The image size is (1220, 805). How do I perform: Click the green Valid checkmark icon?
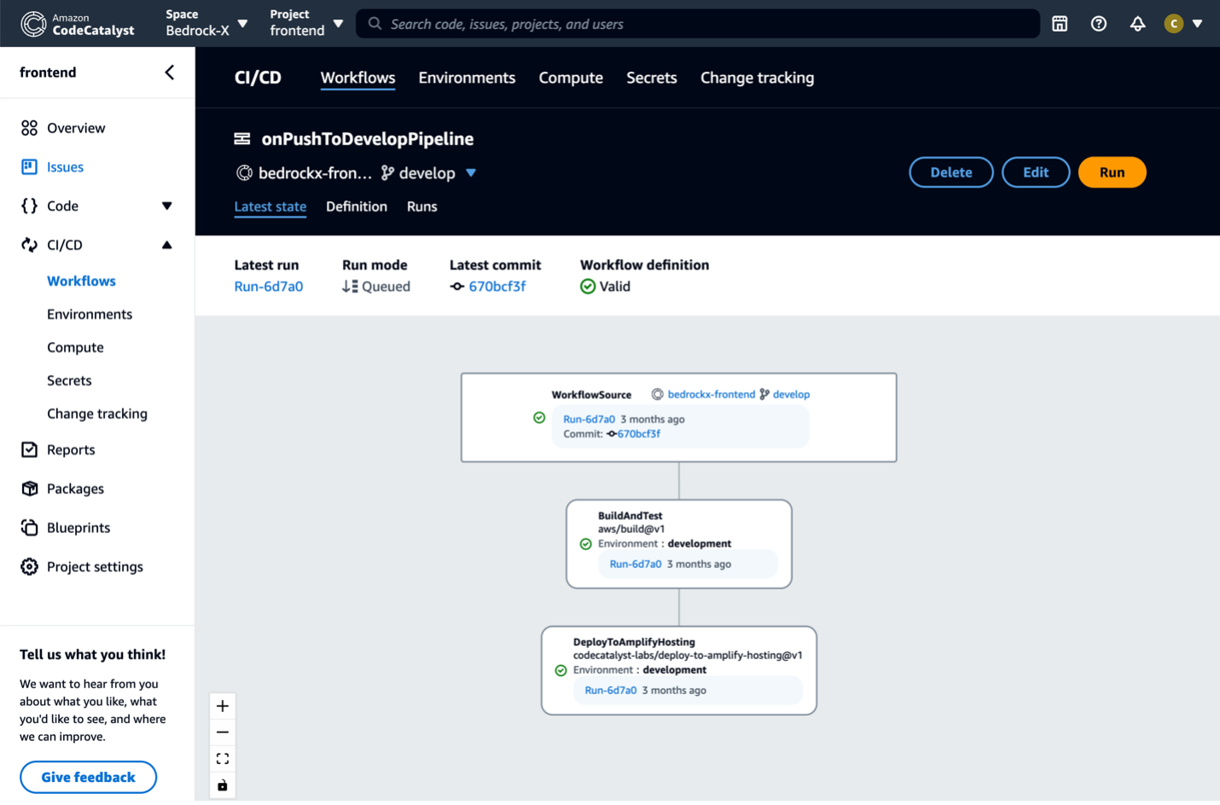tap(588, 287)
